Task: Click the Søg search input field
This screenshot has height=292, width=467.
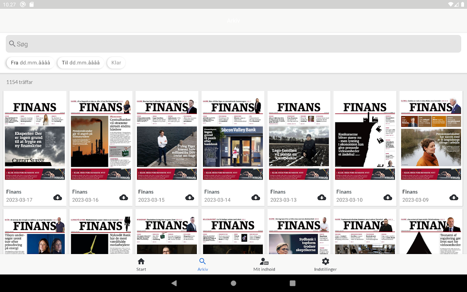Action: click(233, 44)
